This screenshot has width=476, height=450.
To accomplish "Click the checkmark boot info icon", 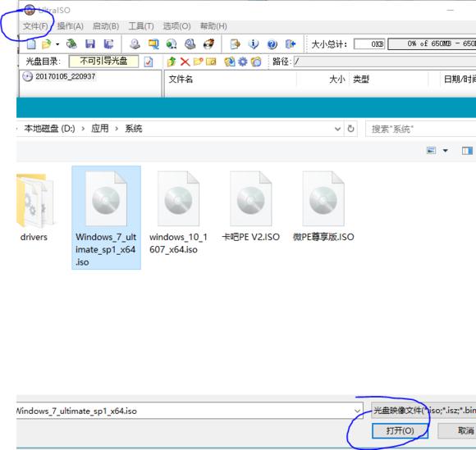I will (149, 61).
